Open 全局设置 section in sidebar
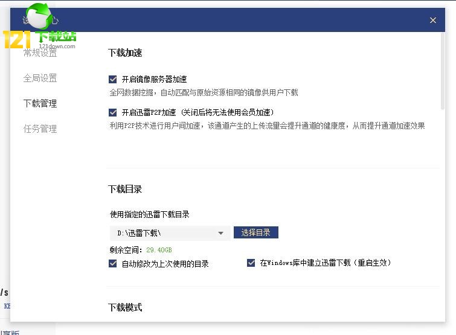 point(40,78)
